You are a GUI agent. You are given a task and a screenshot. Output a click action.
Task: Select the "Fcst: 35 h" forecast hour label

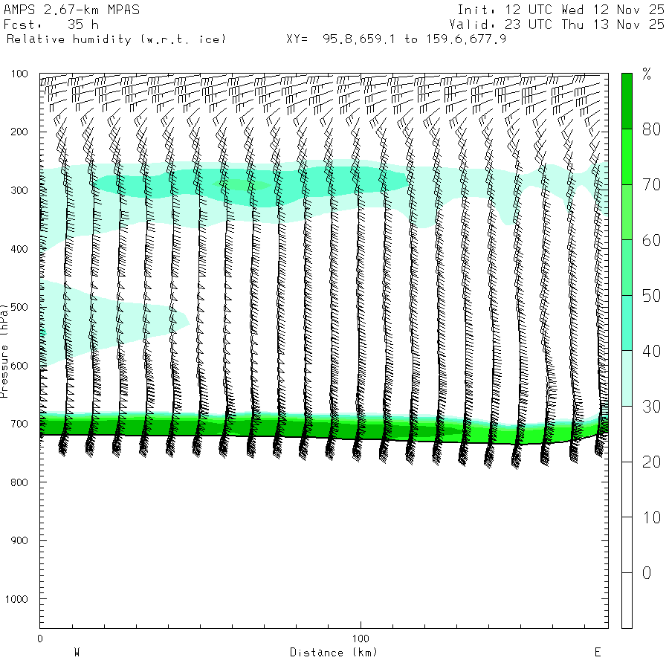click(51, 25)
